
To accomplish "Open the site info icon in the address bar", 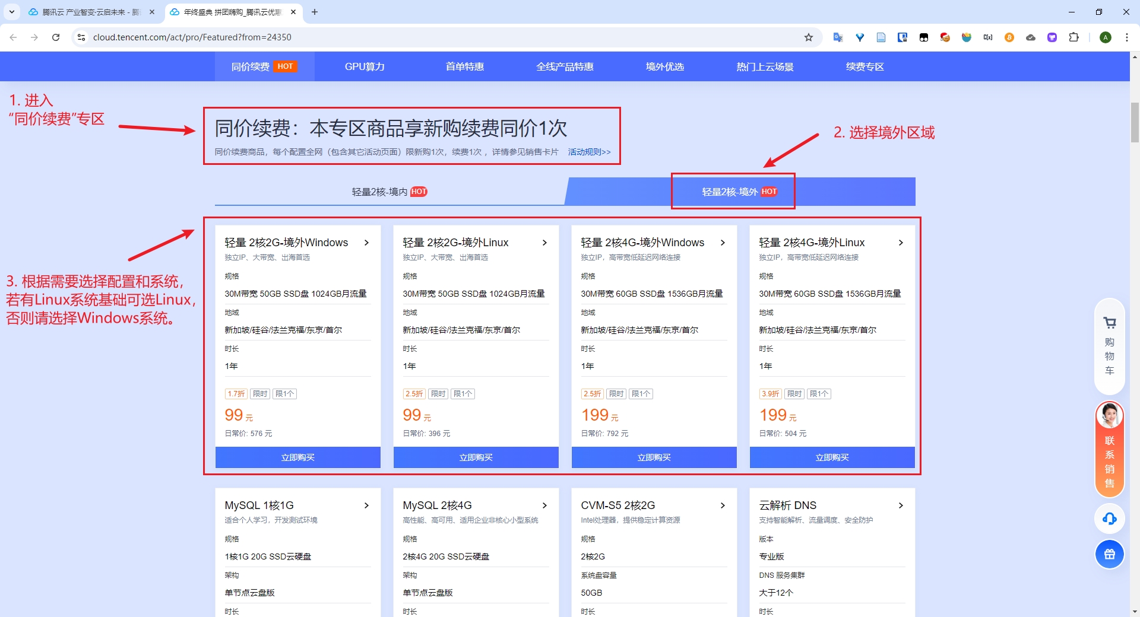I will [81, 37].
